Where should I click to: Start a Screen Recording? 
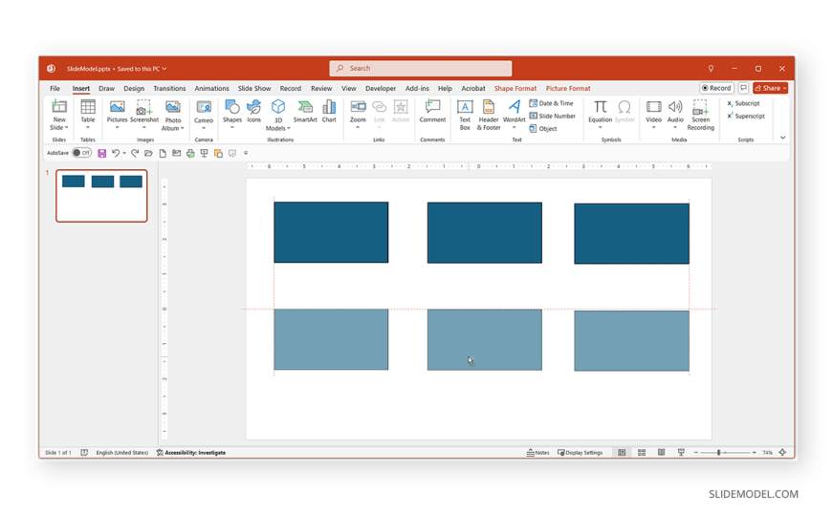point(700,115)
